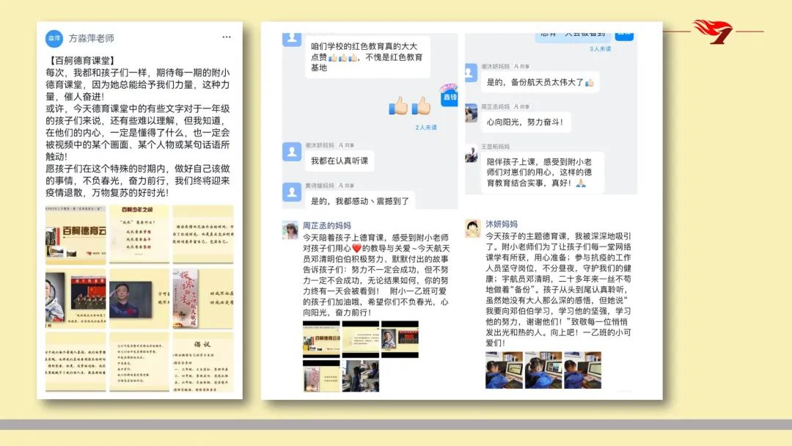Screen dimensions: 792x446
Task: Click 沐妍妈妈 name in moments post
Action: click(x=501, y=224)
